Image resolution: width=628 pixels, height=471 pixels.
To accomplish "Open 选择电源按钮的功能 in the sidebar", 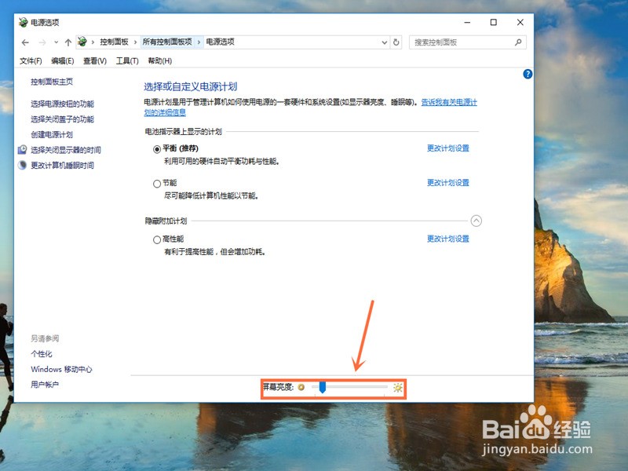I will (x=62, y=104).
